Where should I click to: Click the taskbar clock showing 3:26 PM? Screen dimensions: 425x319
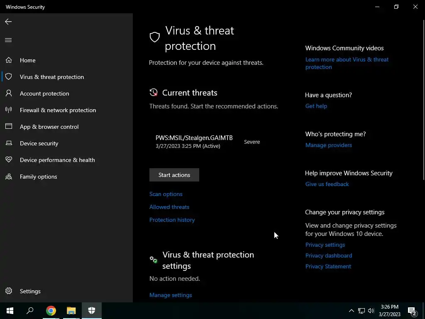tap(389, 311)
